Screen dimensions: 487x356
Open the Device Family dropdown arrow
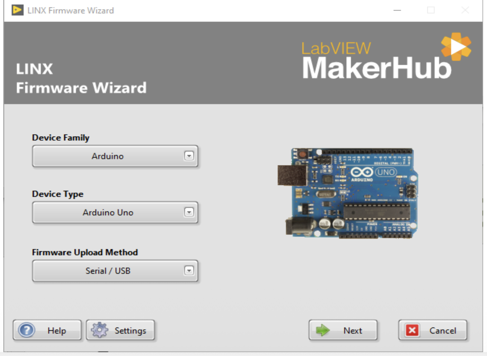[x=189, y=156]
